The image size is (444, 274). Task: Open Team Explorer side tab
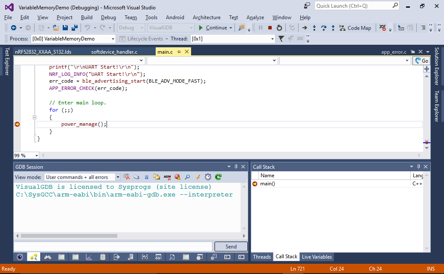tap(437, 106)
